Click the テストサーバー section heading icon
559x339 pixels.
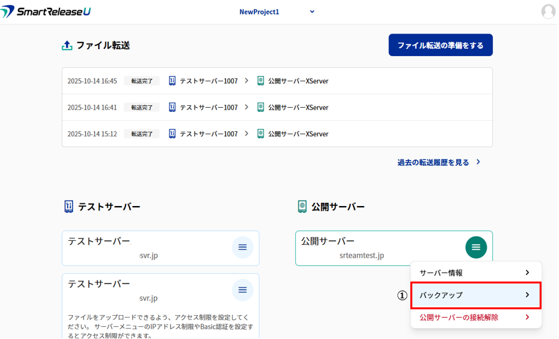coord(69,207)
